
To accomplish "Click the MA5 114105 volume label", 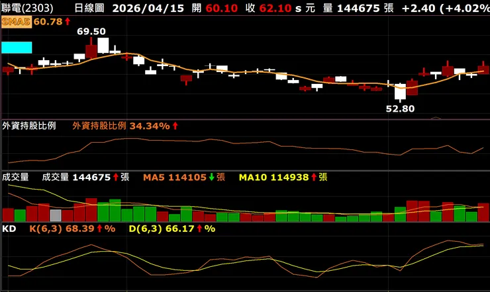I will 175,177.
